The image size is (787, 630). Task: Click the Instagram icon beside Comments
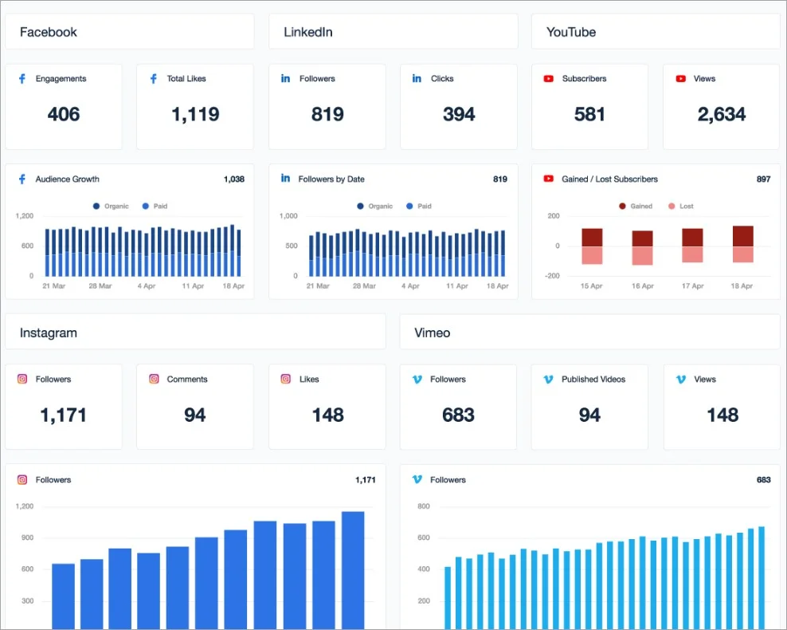click(154, 380)
